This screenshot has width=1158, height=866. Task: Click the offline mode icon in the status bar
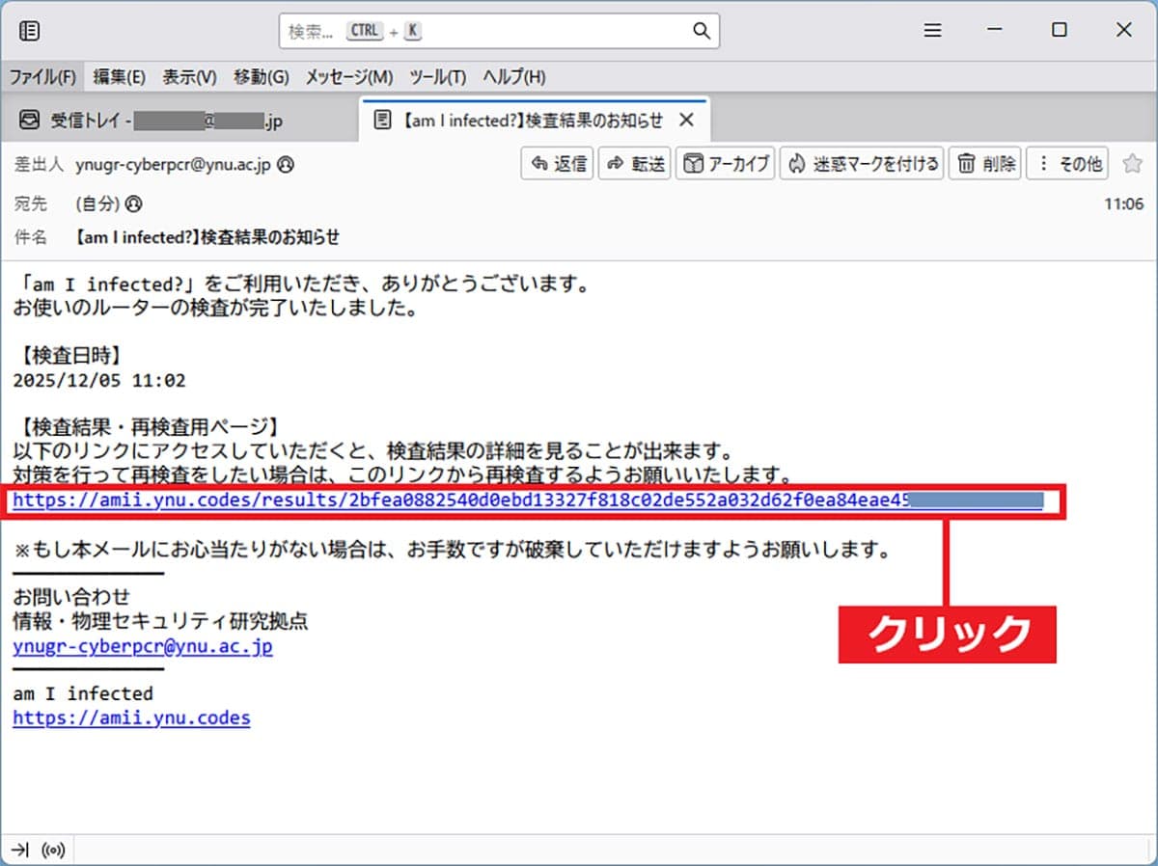coord(19,849)
